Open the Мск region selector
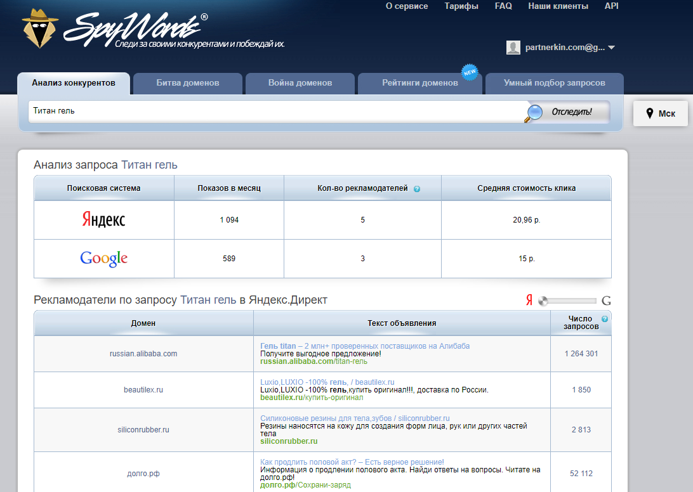The width and height of the screenshot is (693, 492). (x=660, y=113)
